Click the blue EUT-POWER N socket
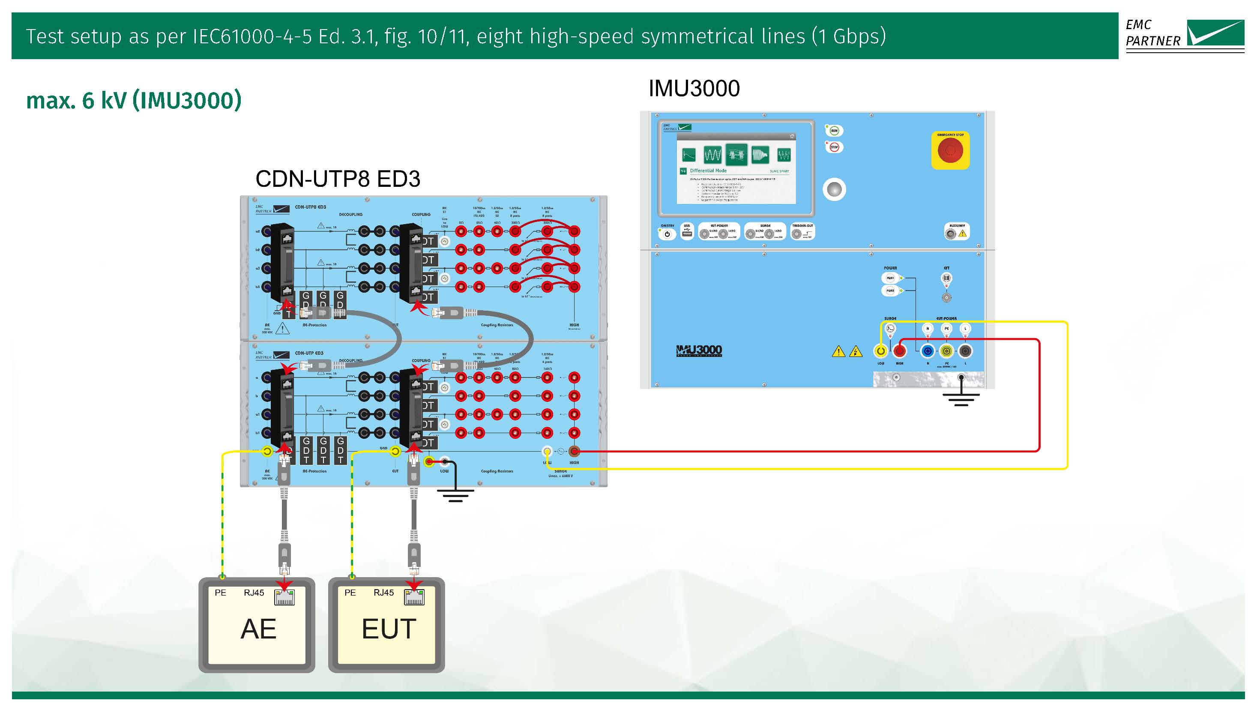This screenshot has height=707, width=1257. (928, 351)
